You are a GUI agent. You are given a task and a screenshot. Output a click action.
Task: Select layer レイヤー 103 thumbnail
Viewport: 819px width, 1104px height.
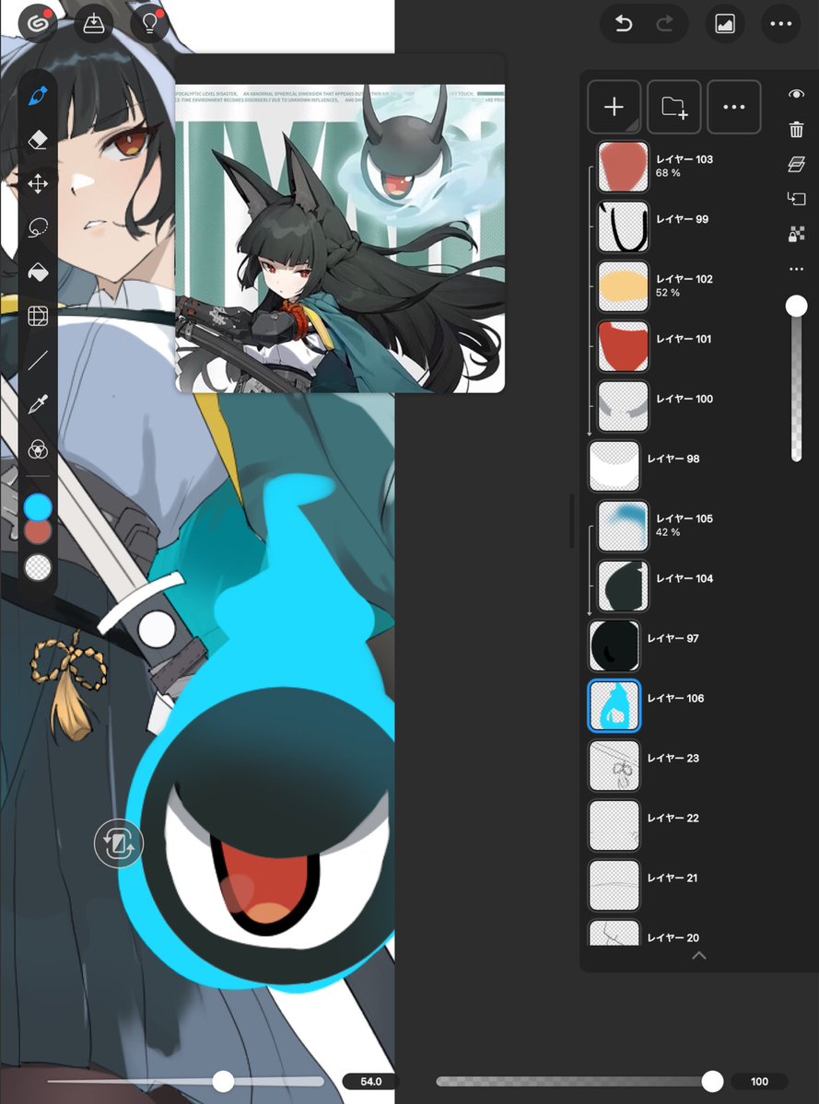pyautogui.click(x=623, y=167)
